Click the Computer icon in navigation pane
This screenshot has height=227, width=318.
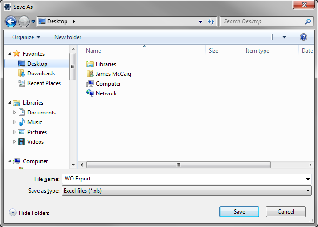point(17,161)
